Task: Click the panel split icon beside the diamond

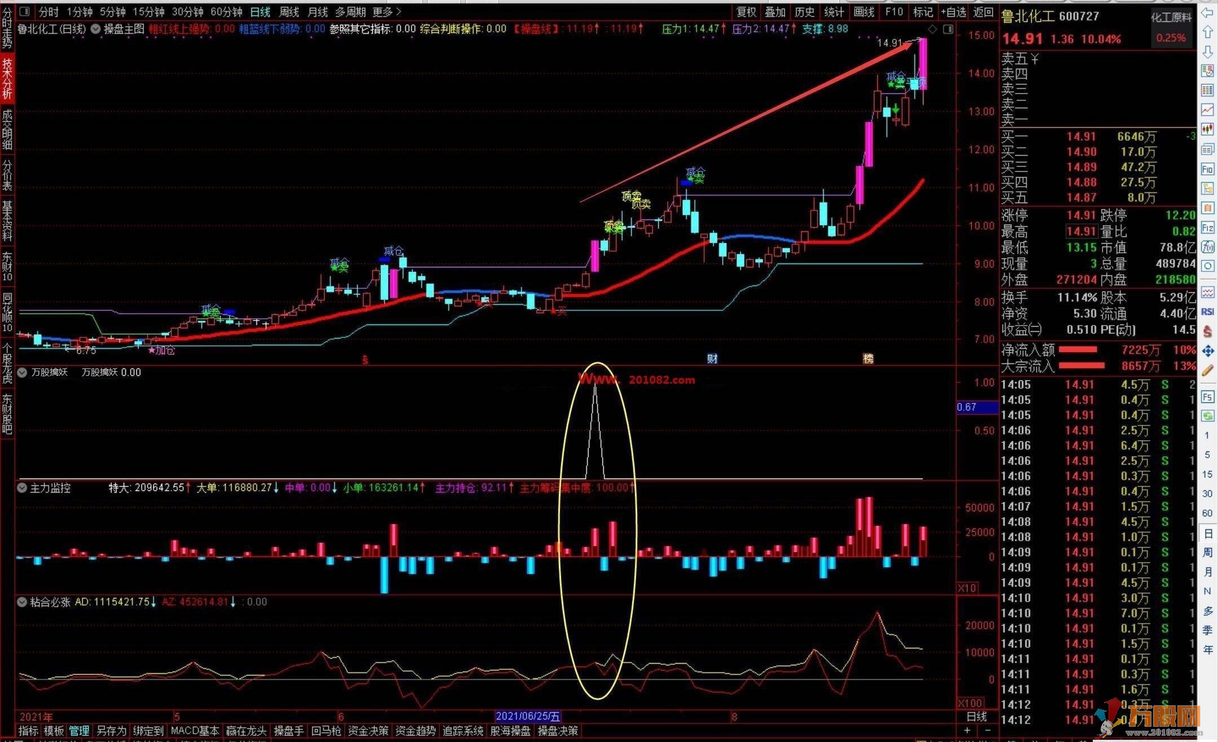Action: [948, 29]
